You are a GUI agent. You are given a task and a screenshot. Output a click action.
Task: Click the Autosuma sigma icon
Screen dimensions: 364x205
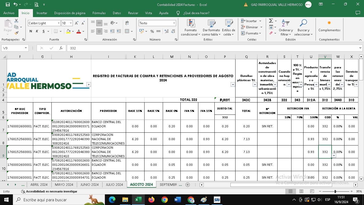click(x=271, y=21)
